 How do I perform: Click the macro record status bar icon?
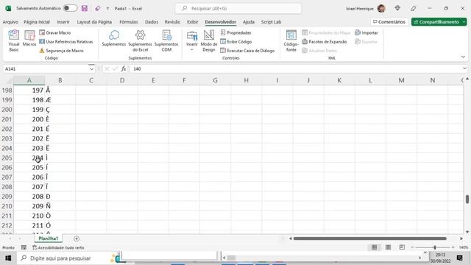coord(24,247)
